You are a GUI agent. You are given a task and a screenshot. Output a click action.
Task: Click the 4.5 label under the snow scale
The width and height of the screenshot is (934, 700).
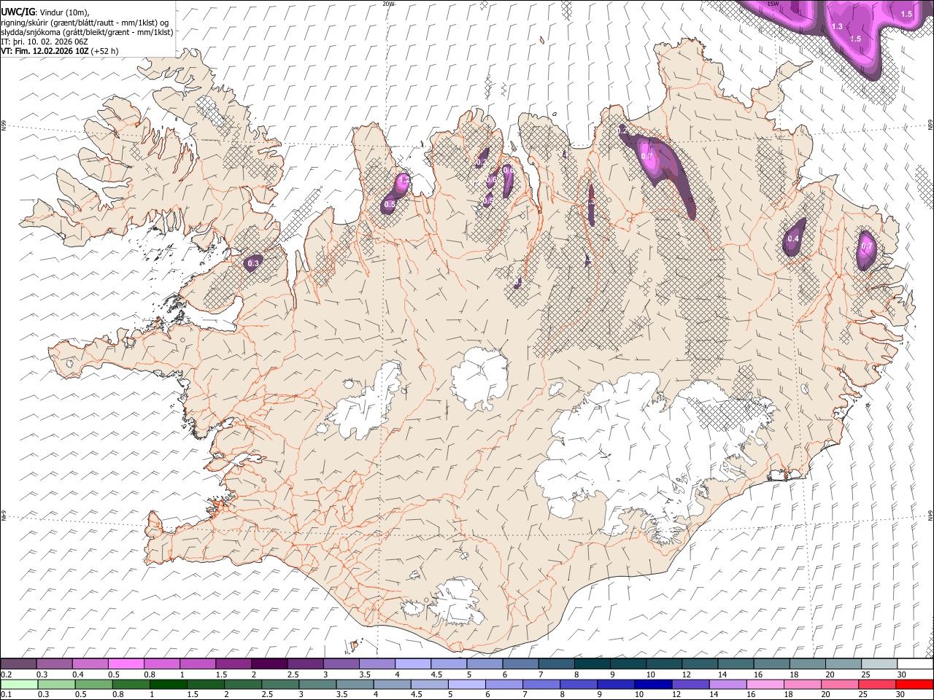436,674
